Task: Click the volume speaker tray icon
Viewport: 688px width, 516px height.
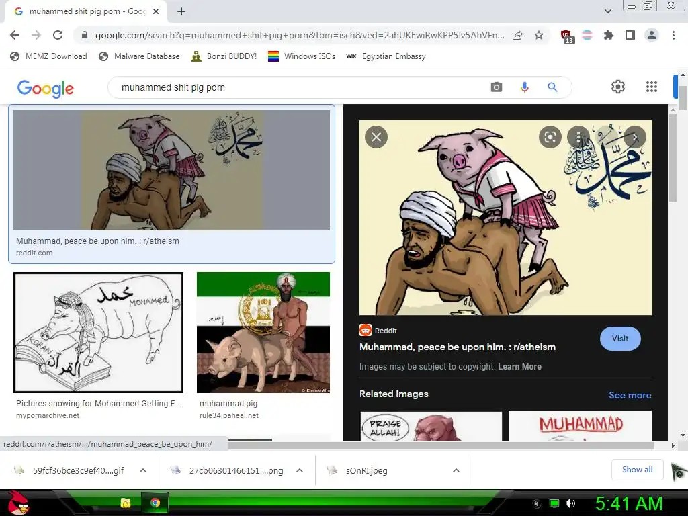Action: [x=570, y=503]
